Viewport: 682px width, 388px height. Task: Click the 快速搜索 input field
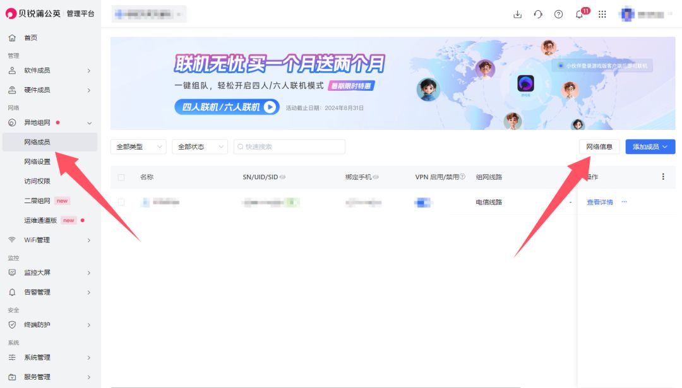pyautogui.click(x=289, y=147)
